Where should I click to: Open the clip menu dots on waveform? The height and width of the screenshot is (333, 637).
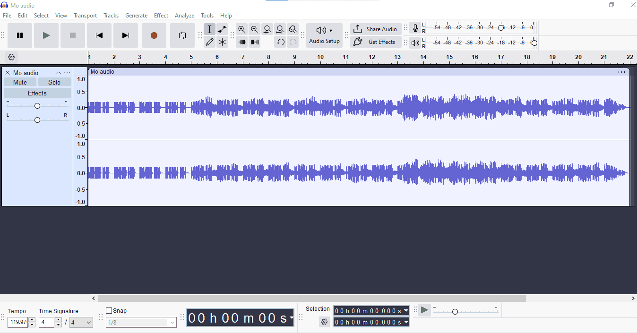click(x=621, y=72)
